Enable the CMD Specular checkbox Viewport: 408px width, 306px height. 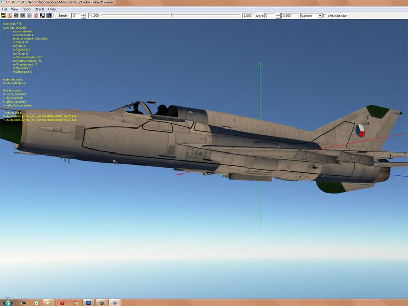325,16
